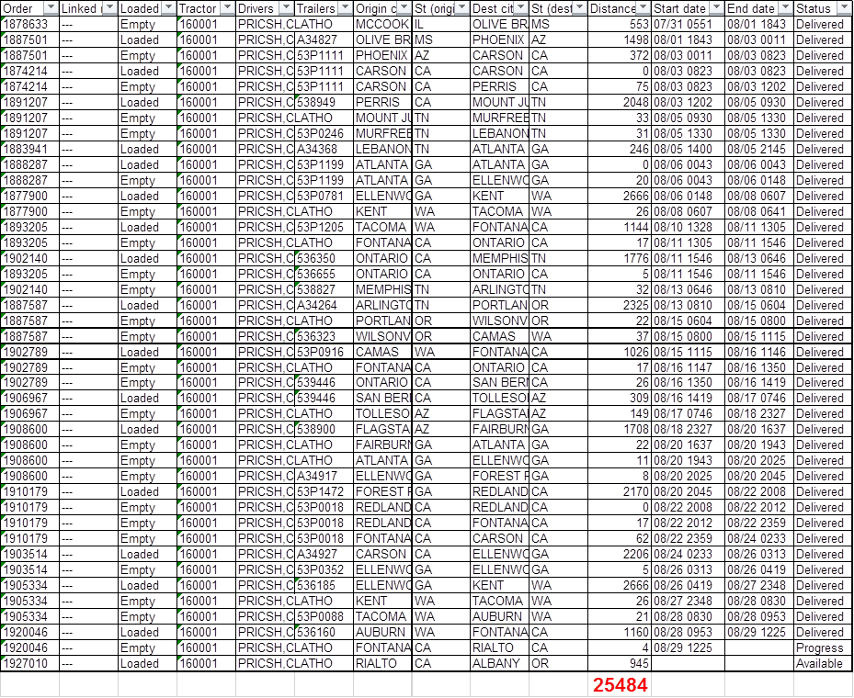Select the red total distance 25484
Image resolution: width=854 pixels, height=698 pixels.
coord(620,684)
